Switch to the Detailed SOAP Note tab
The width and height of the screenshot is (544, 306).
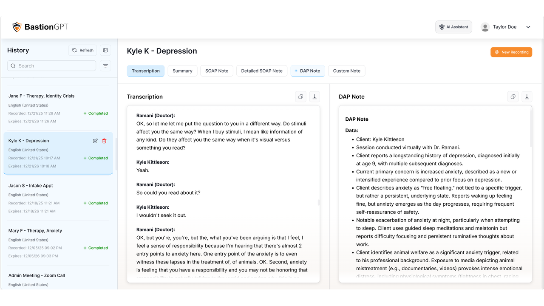pos(262,71)
